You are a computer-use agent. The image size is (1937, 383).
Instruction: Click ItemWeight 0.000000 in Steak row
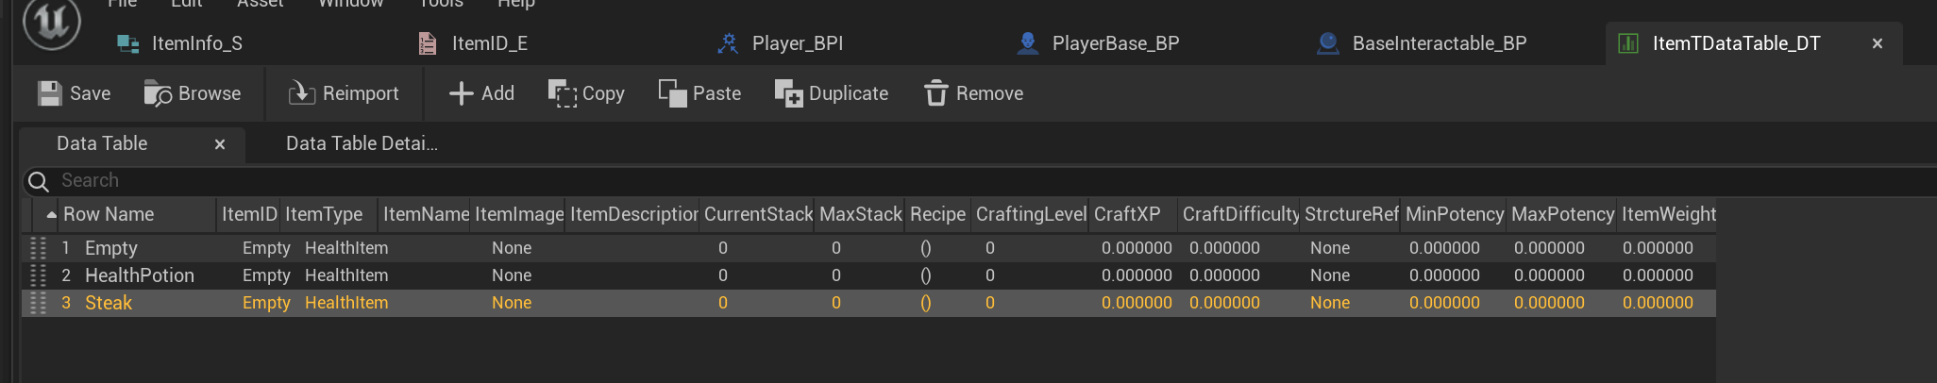[x=1658, y=303]
